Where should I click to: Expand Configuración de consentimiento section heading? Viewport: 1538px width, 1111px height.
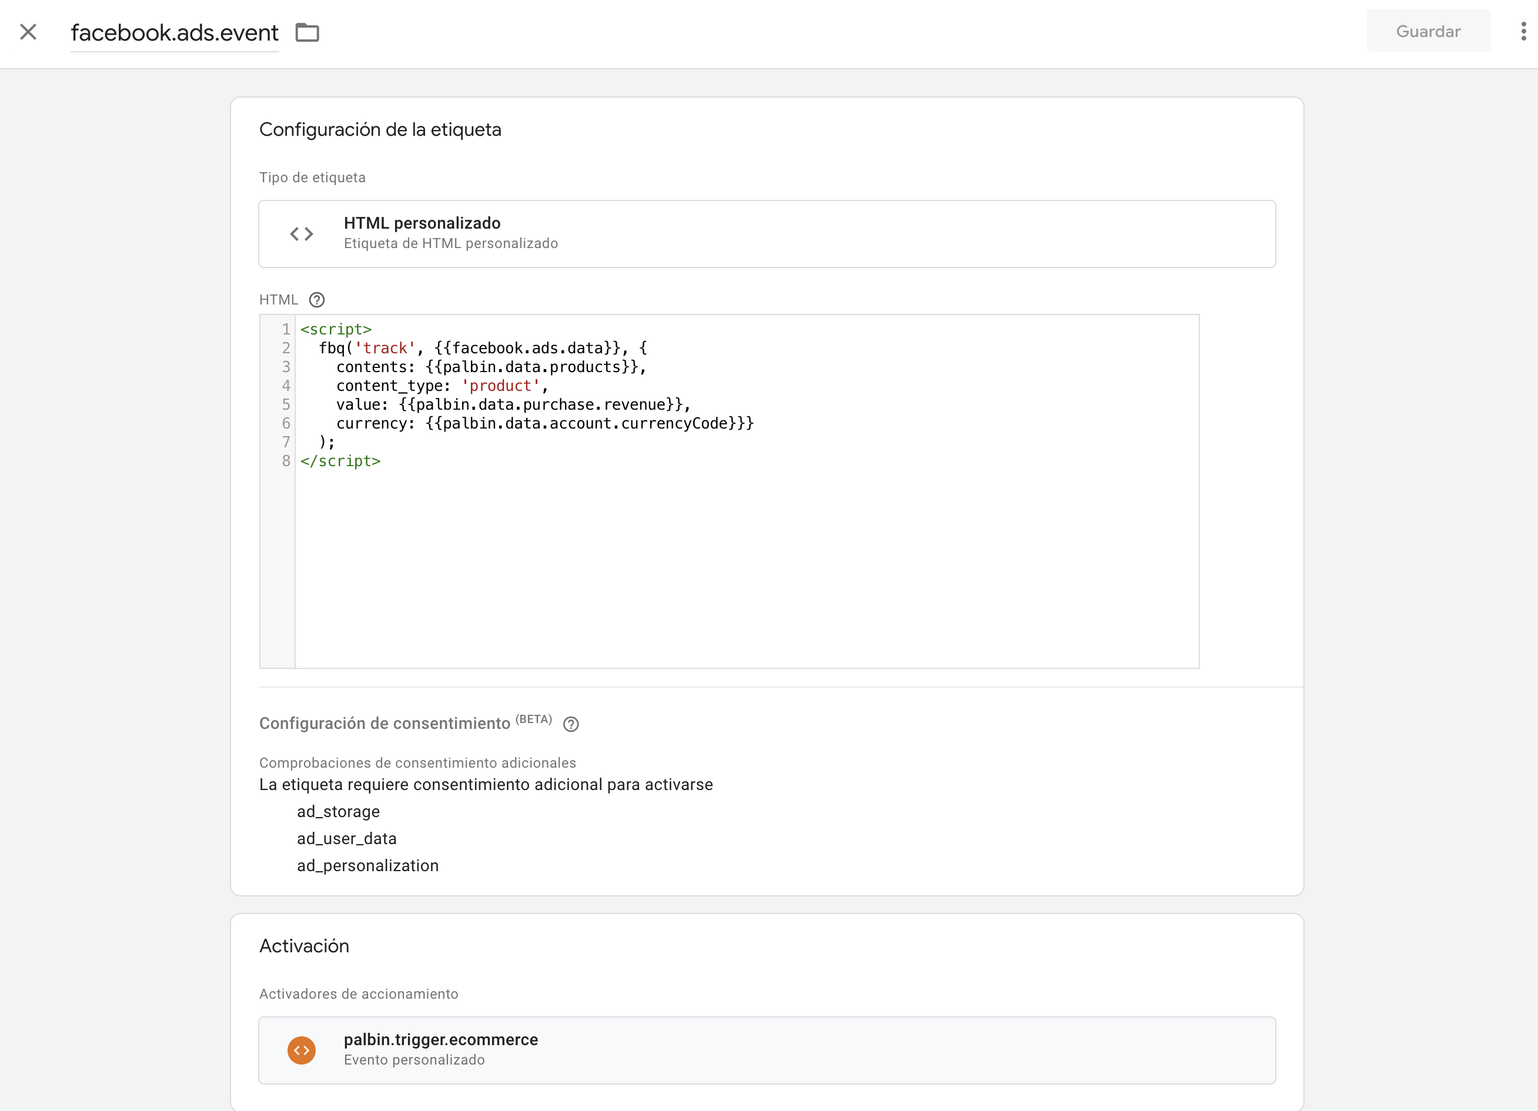point(384,723)
